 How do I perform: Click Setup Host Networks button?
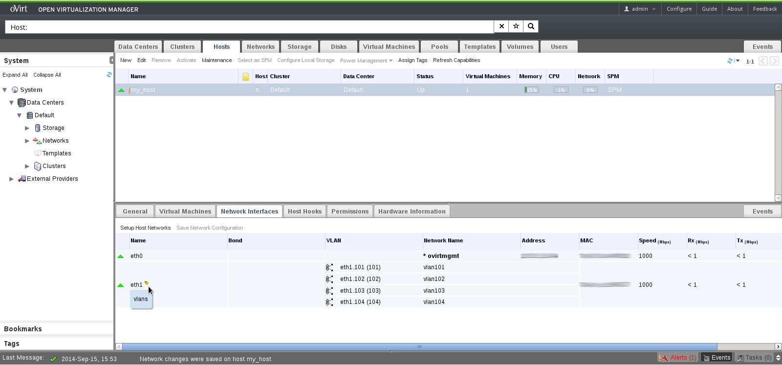click(145, 228)
